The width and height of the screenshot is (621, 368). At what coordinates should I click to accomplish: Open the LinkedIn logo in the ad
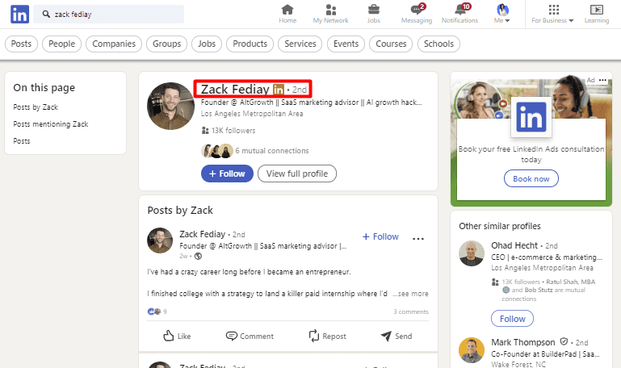[531, 117]
